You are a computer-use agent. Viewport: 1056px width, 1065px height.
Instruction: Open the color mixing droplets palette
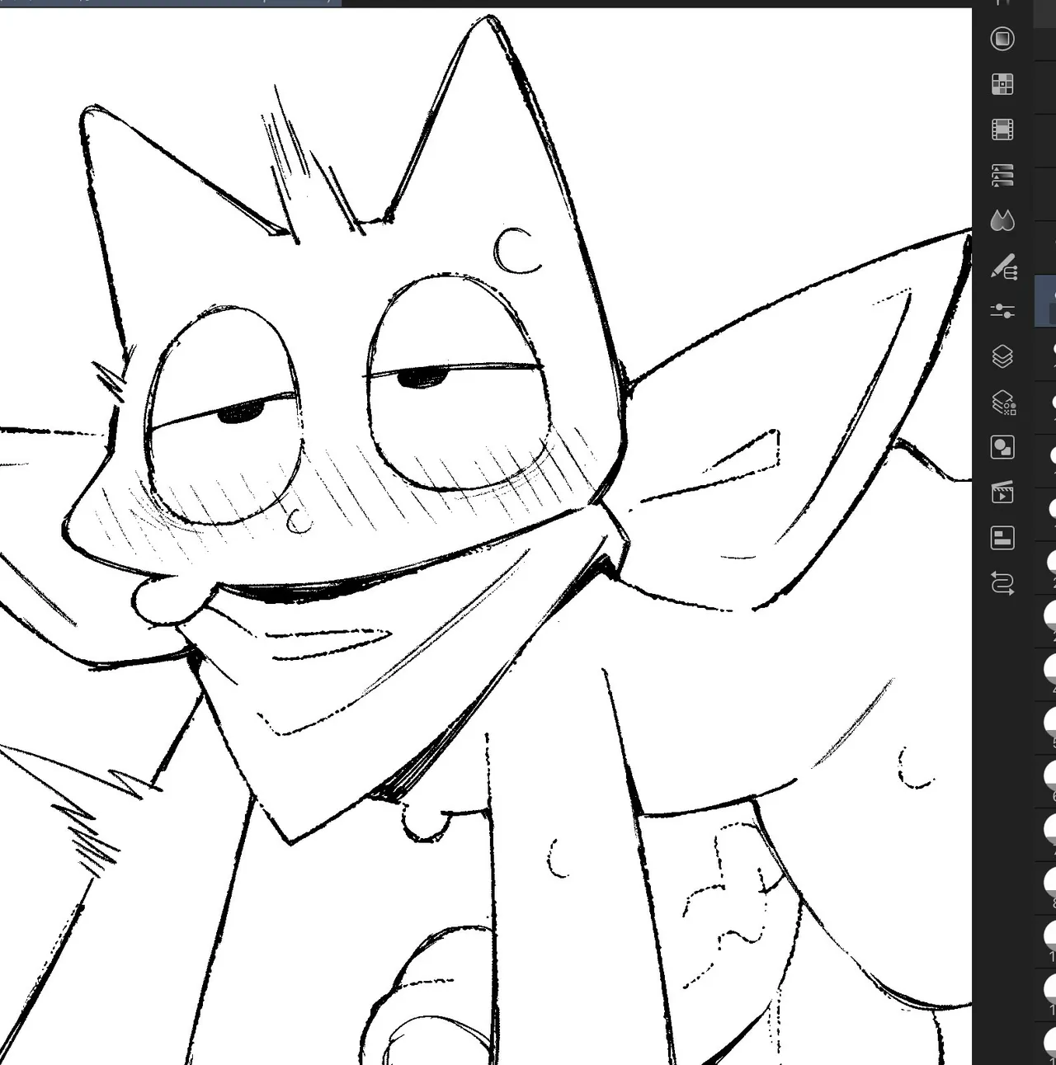pos(1002,220)
